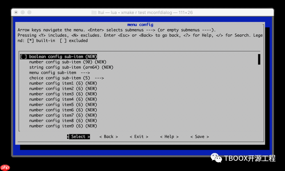The image size is (285, 171).
Task: Click the Back button
Action: (109, 137)
